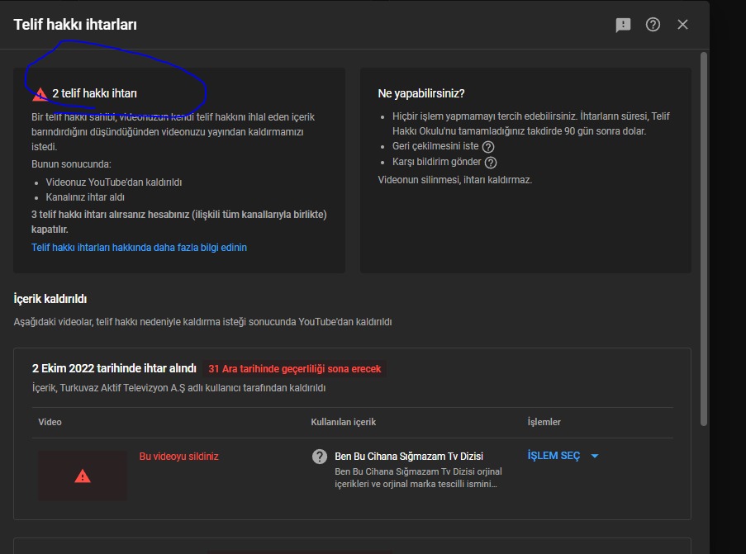Click '31 Ara tarihinde geçerliliği sona erecek' badge

click(294, 369)
